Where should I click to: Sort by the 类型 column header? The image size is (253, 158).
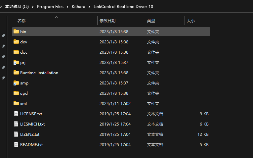[x=151, y=21]
